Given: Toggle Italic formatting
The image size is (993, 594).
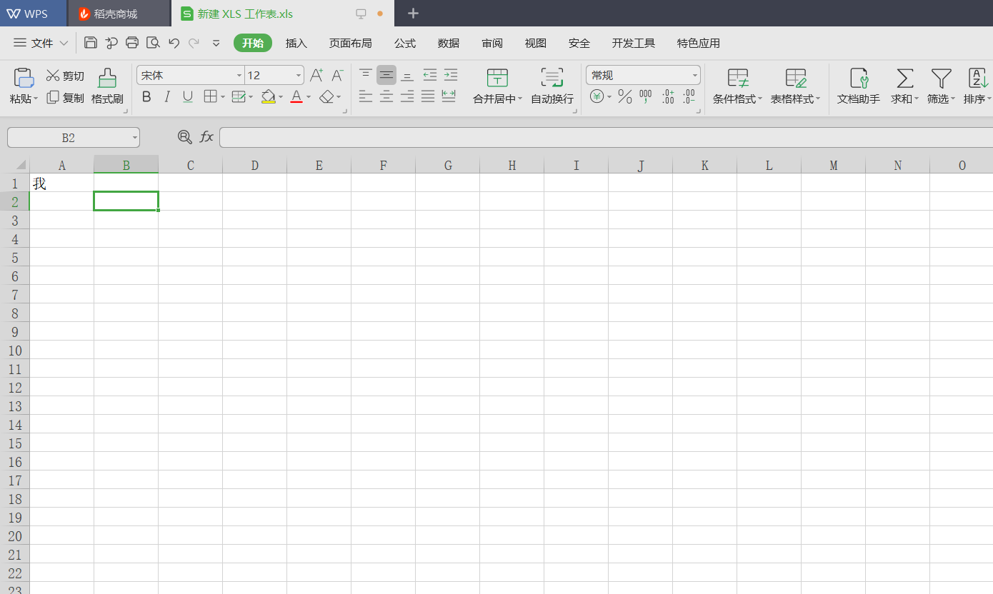Looking at the screenshot, I should point(167,96).
